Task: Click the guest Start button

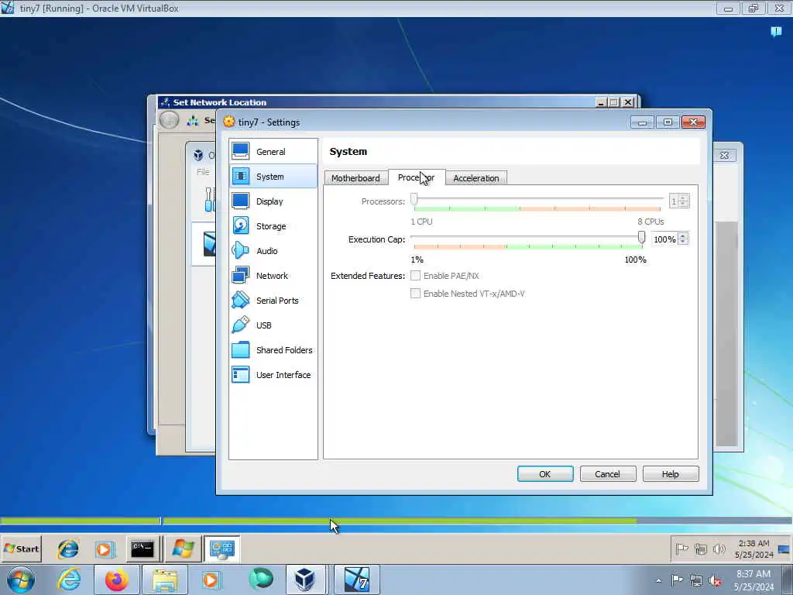Action: (21, 549)
